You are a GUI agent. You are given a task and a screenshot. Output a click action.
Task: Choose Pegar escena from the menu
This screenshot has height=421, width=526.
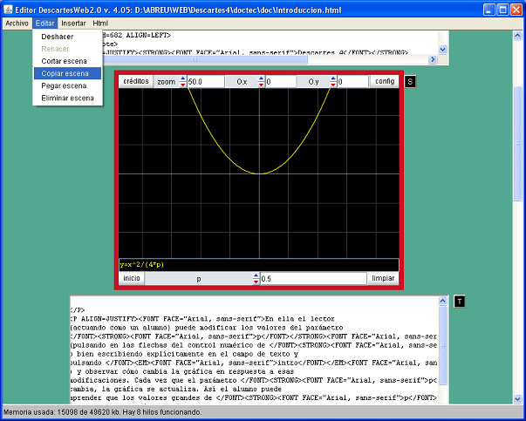click(67, 85)
